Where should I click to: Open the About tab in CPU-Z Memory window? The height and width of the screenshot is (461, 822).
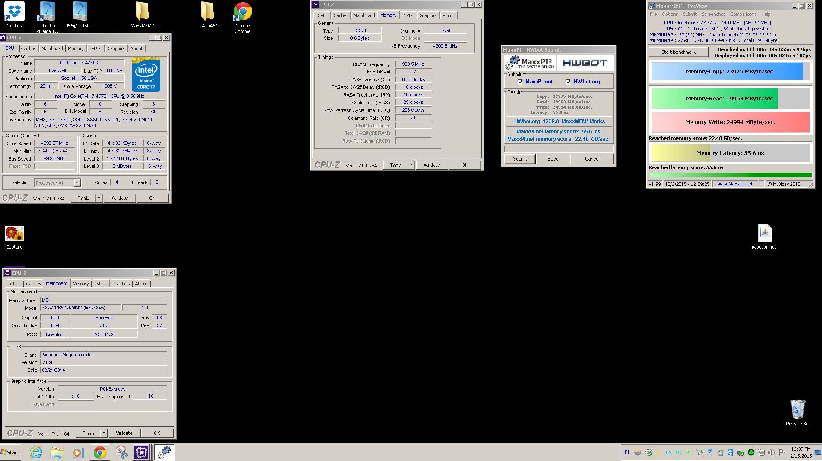(x=448, y=15)
